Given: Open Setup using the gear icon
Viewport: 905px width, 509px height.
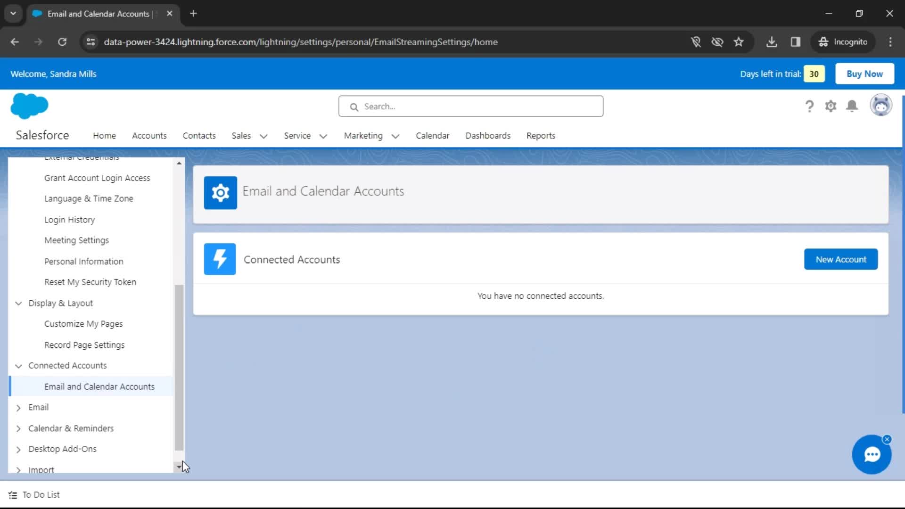Looking at the screenshot, I should (831, 106).
